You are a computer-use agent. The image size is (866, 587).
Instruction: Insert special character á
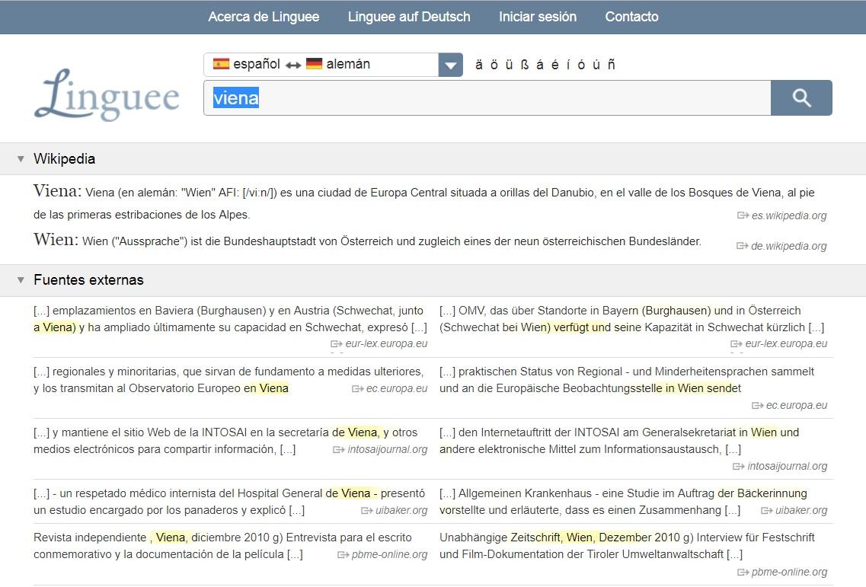coord(539,65)
